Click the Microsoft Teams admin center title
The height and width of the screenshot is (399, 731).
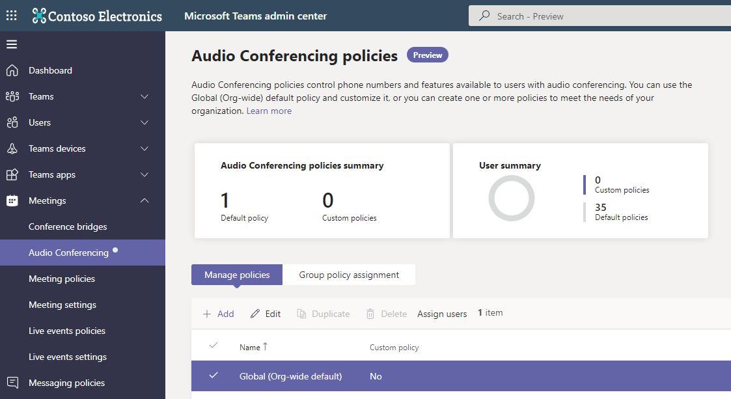(x=255, y=16)
